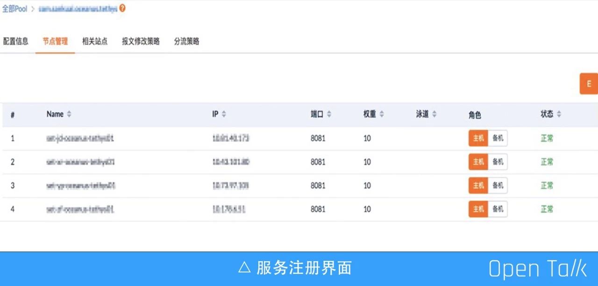Switch to 分流策略 tab

pos(186,41)
